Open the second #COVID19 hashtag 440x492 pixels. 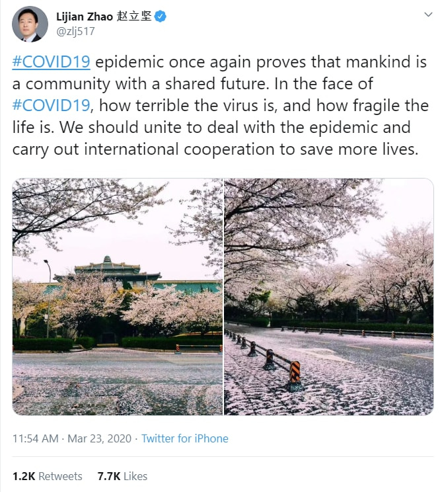click(x=52, y=105)
